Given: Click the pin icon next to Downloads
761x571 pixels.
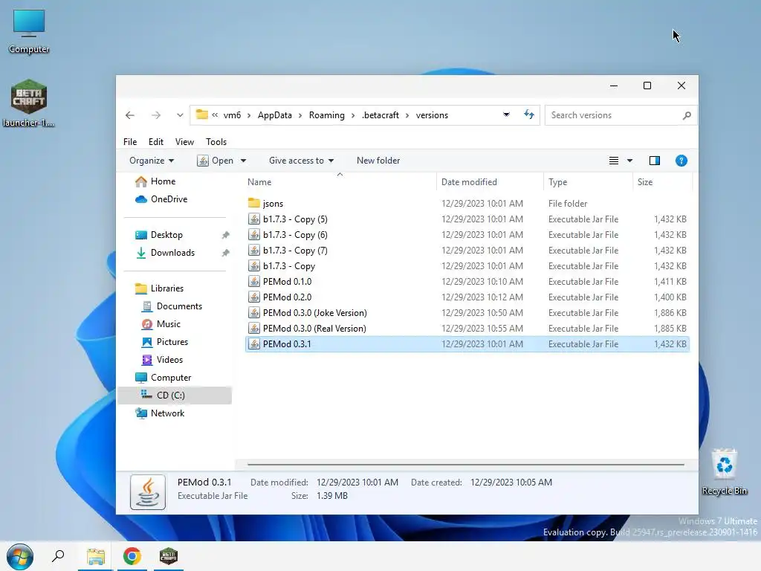Looking at the screenshot, I should point(225,253).
